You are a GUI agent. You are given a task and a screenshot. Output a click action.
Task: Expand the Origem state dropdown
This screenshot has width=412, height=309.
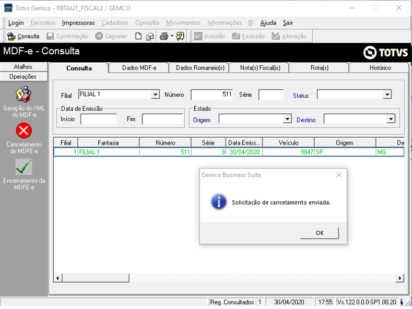coord(287,119)
